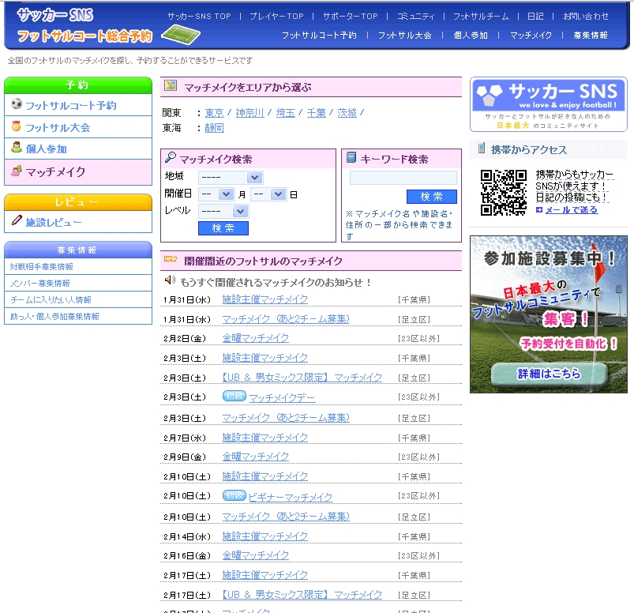
Task: Open the レベル level dropdown
Action: pyautogui.click(x=223, y=211)
